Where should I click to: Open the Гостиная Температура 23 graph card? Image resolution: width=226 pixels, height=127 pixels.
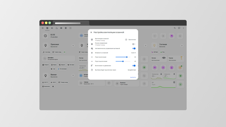[x=157, y=76]
